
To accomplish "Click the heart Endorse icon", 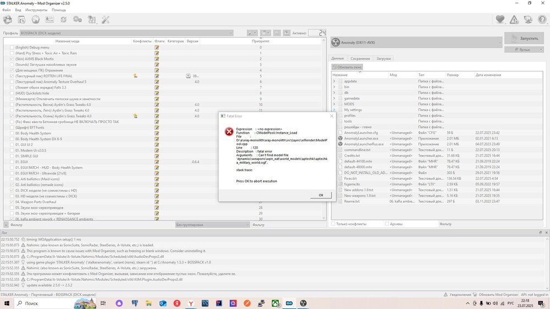I will tap(500, 20).
